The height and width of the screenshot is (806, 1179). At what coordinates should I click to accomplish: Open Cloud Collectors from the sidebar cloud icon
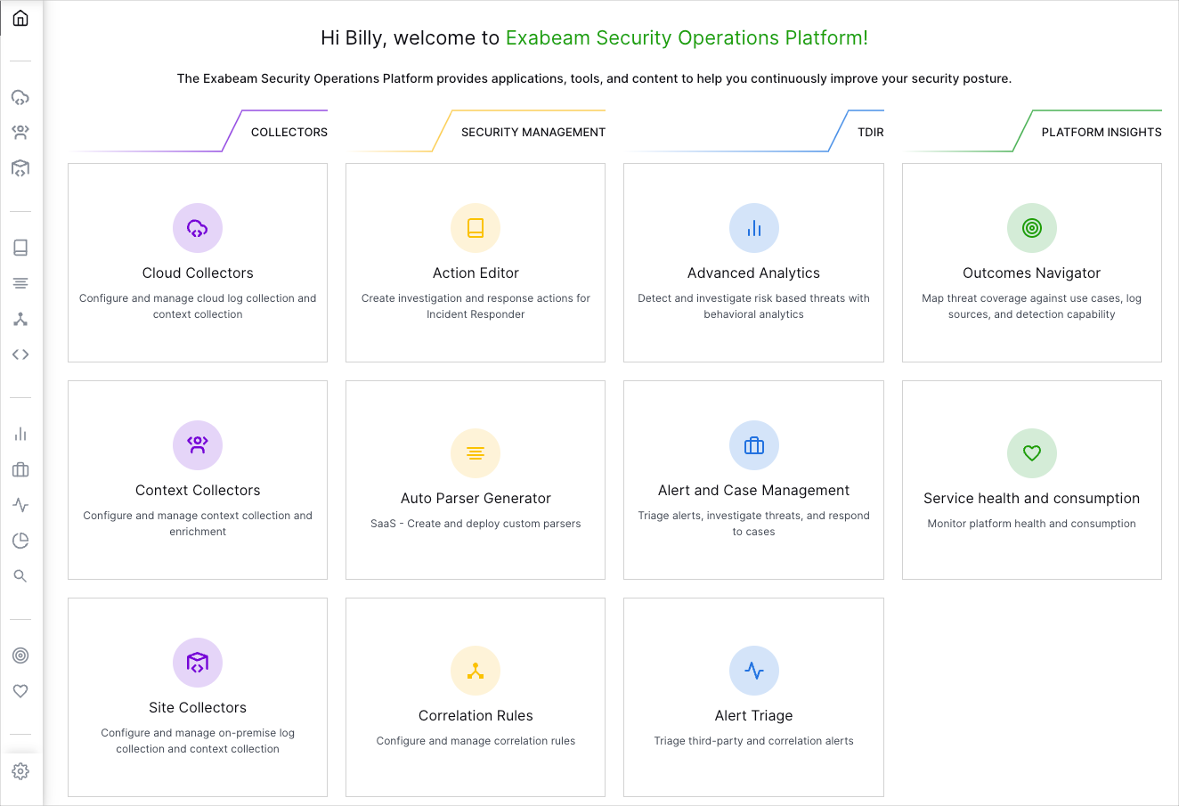pyautogui.click(x=20, y=97)
